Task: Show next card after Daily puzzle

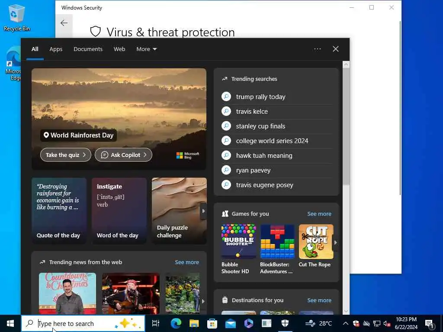Action: tap(203, 211)
